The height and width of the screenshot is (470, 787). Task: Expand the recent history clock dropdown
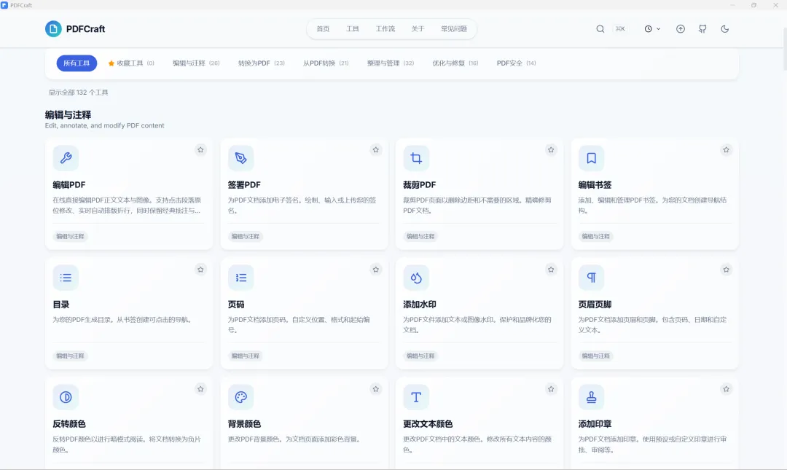[652, 29]
